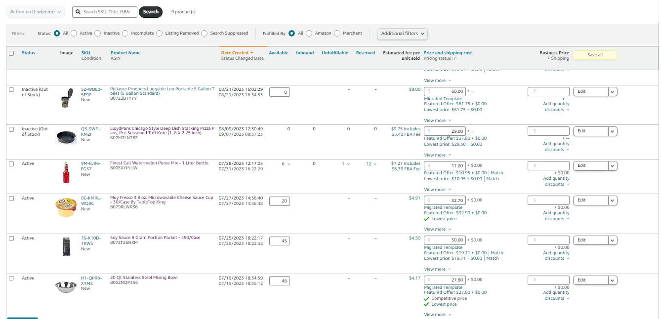Open the Soy Sauce packet thumbnail
The image size is (661, 319).
(x=66, y=246)
